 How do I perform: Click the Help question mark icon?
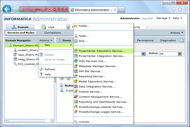click(41, 74)
